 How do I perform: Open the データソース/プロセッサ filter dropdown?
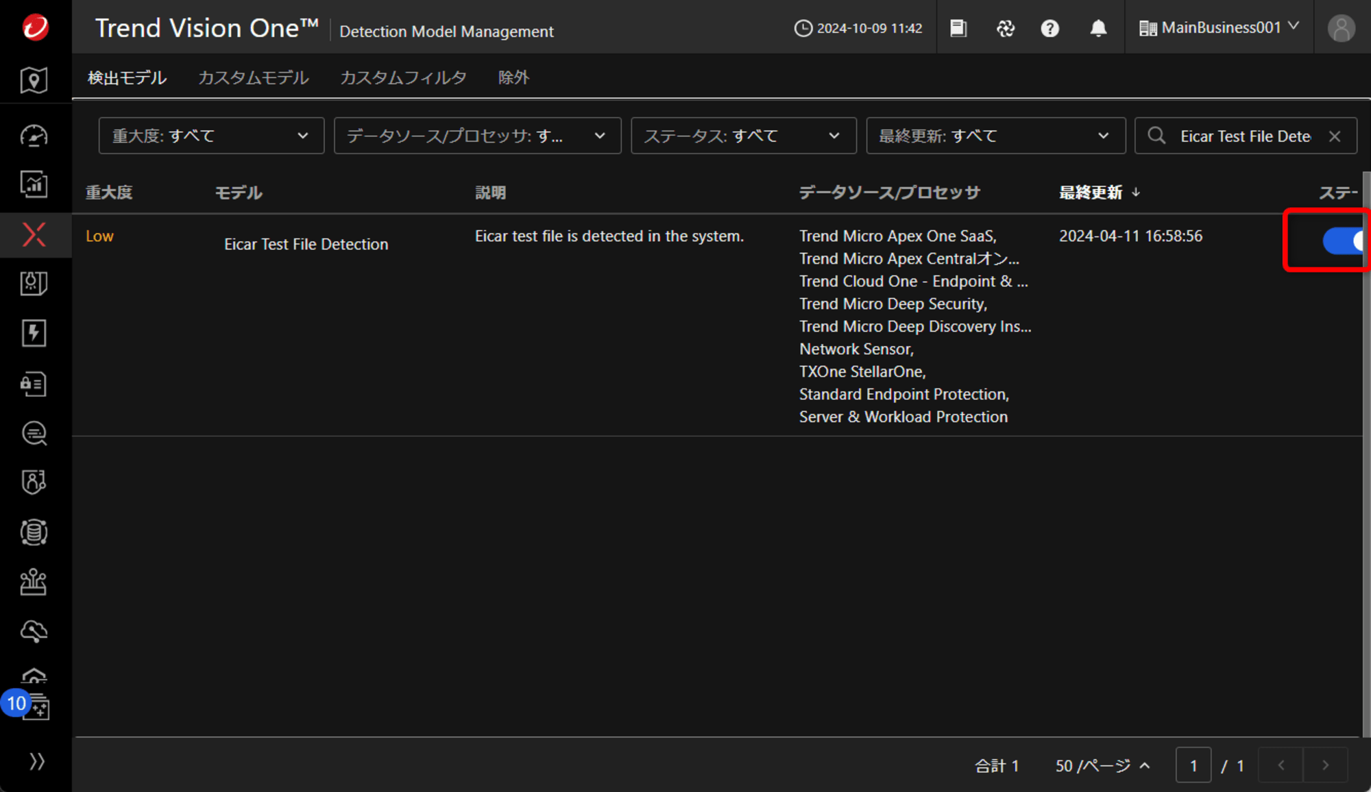pyautogui.click(x=477, y=136)
